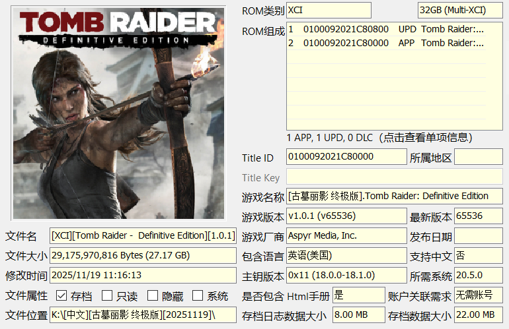
Task: Toggle the 存档 archive attribute checkbox
Action: (x=61, y=295)
